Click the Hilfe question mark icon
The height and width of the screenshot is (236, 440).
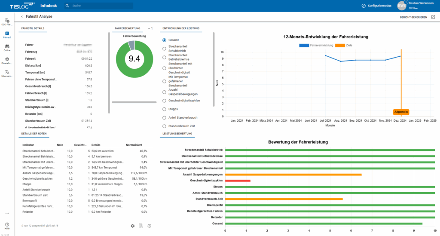[x=7, y=224]
